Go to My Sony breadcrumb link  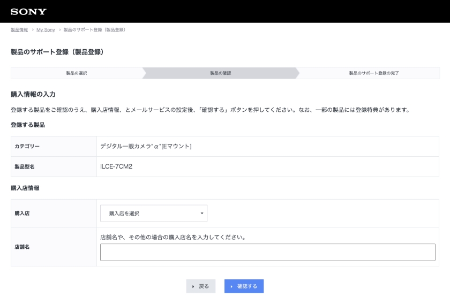click(x=46, y=29)
